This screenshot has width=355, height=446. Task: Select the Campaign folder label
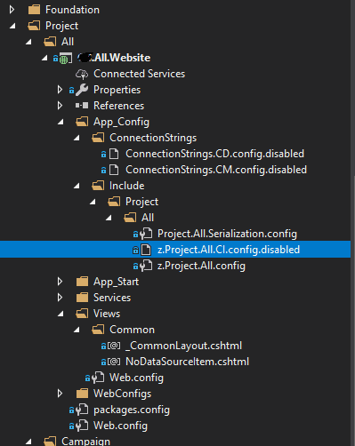click(x=85, y=442)
